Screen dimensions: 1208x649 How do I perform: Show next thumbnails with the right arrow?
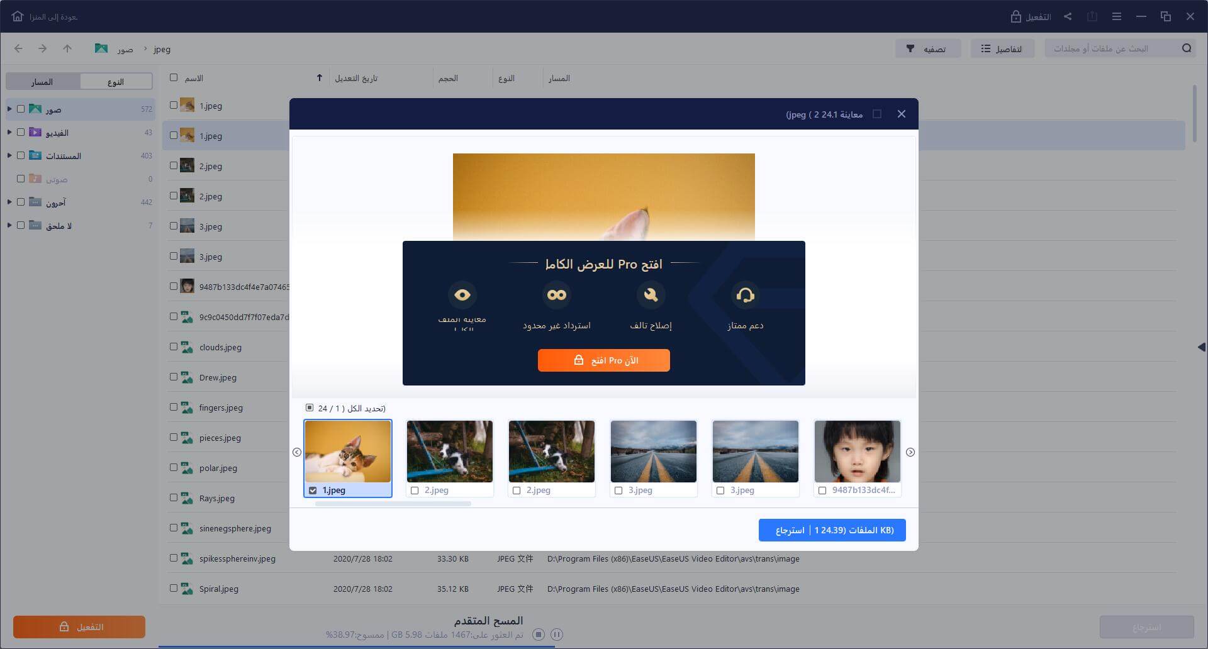pyautogui.click(x=910, y=452)
